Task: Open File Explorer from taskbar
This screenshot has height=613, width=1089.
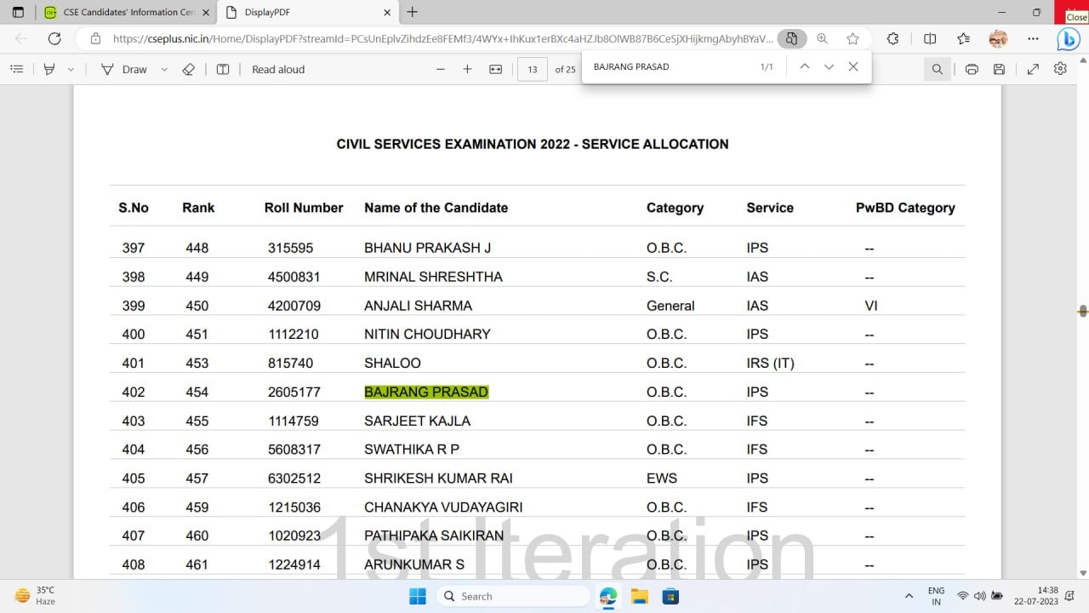Action: 639,596
